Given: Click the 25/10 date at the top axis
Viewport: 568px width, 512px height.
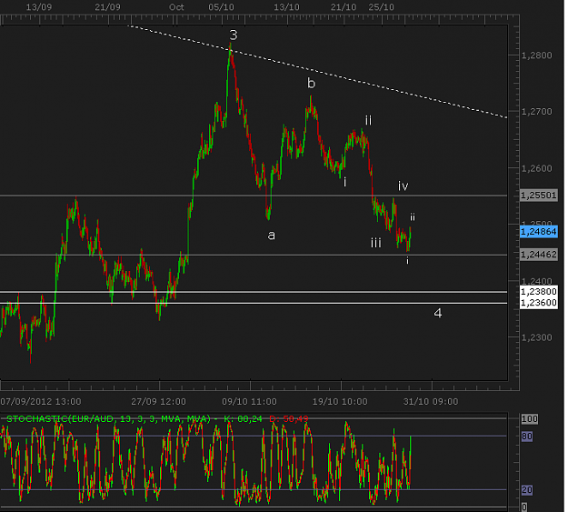Looking at the screenshot, I should tap(381, 7).
